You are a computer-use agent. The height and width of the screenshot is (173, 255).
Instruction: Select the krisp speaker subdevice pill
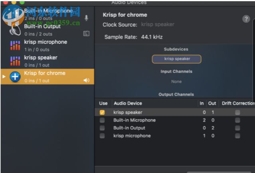pos(177,59)
